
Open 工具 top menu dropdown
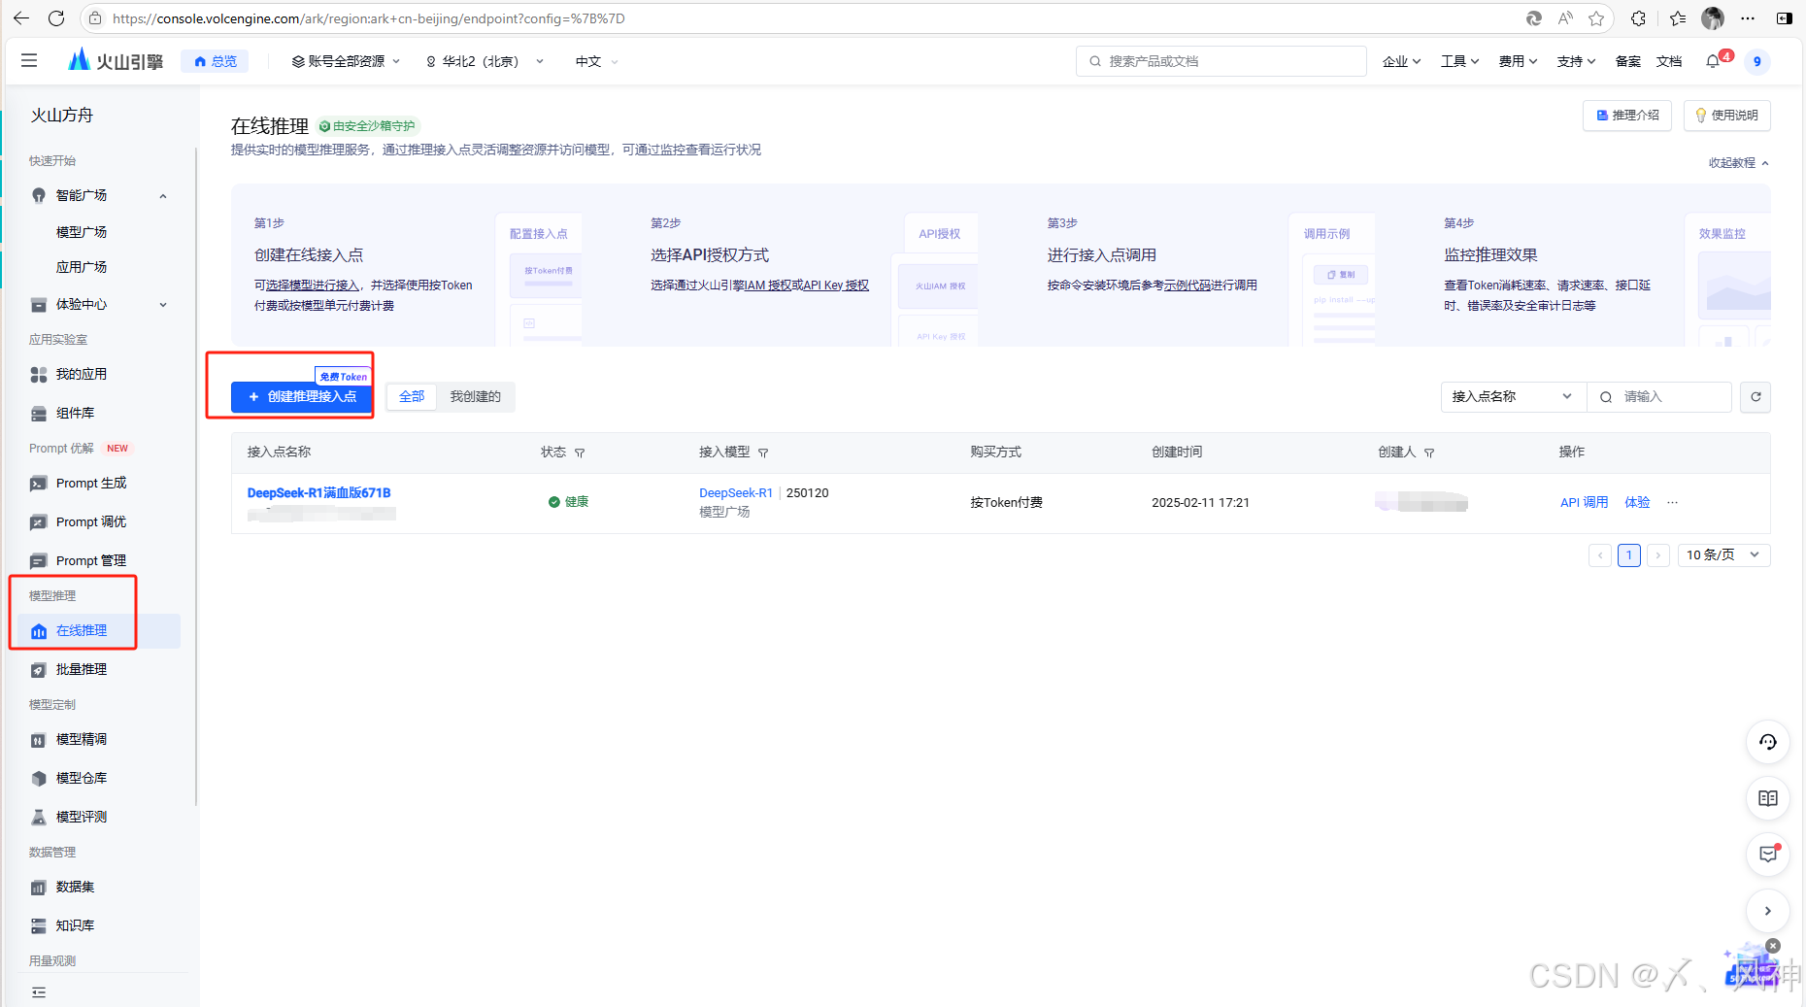coord(1459,61)
